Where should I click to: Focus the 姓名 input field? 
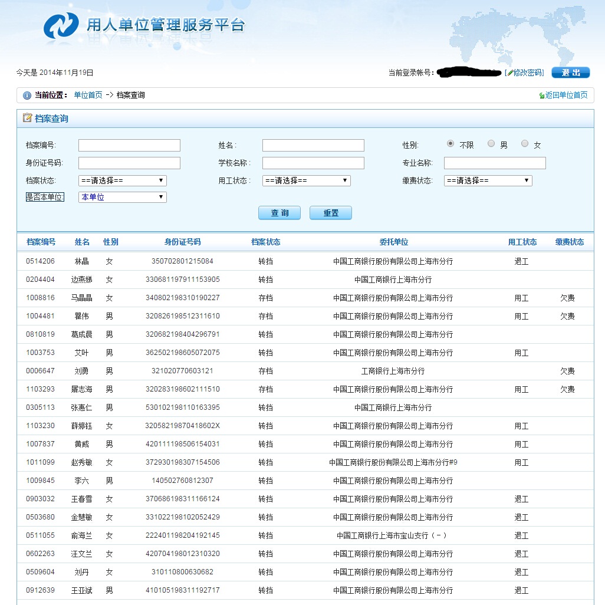pos(313,146)
